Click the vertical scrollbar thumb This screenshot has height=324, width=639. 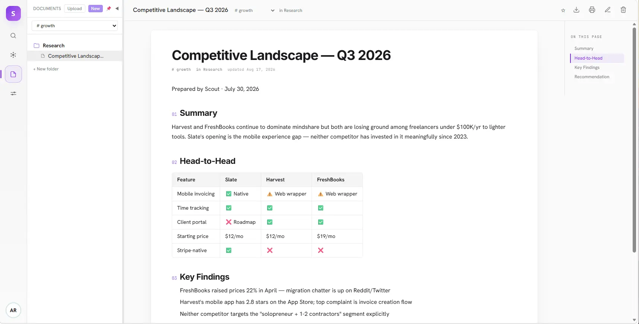634,140
